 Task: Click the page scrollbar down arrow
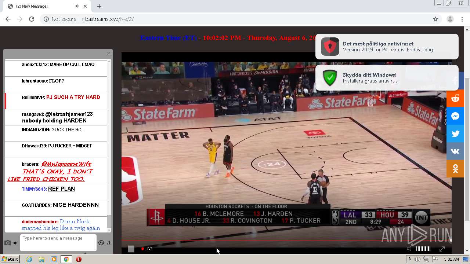[x=467, y=250]
